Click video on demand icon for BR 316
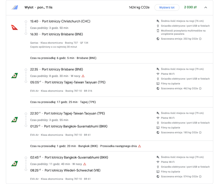 [158, 84]
